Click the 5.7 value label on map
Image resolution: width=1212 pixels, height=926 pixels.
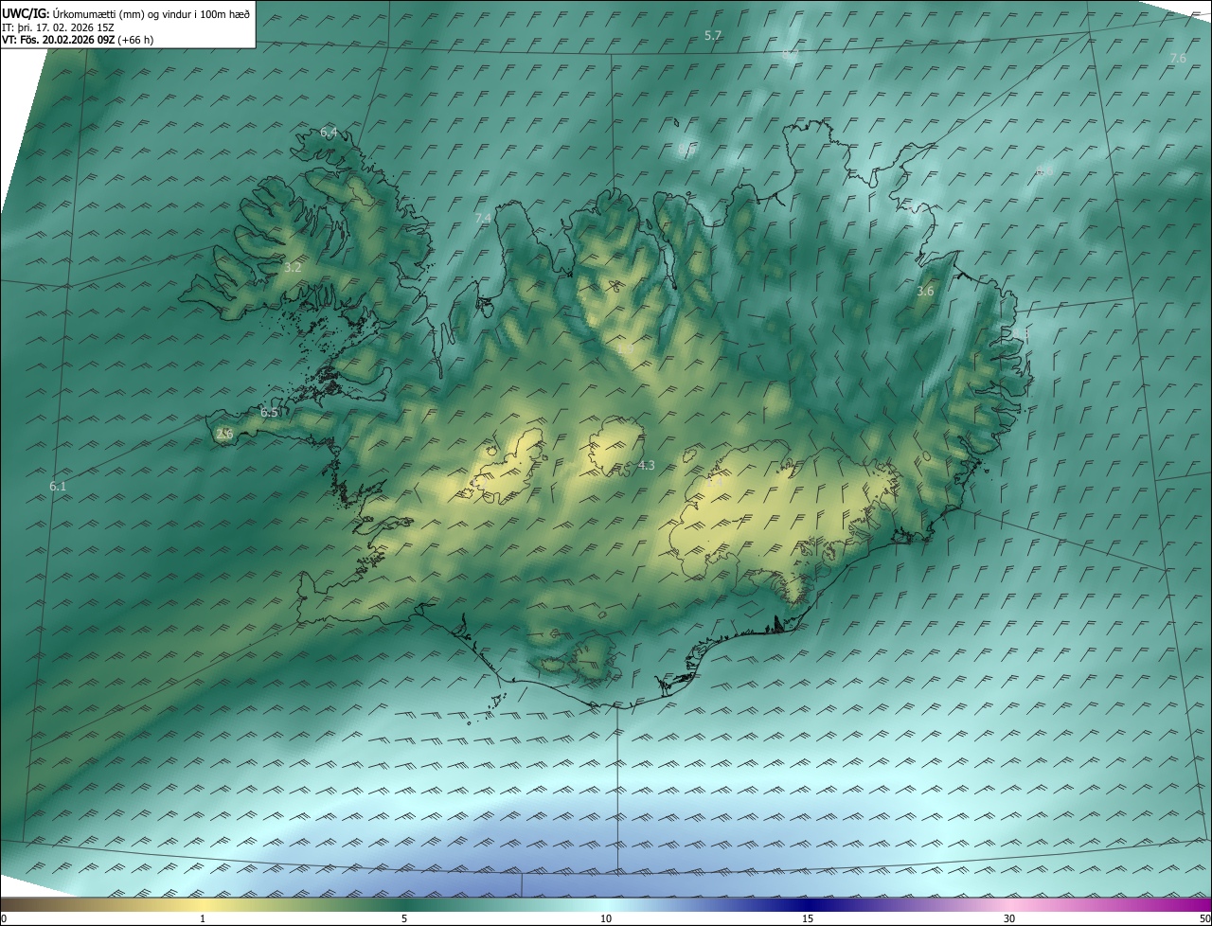pos(713,35)
